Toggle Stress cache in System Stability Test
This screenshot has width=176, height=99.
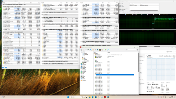[121, 7]
